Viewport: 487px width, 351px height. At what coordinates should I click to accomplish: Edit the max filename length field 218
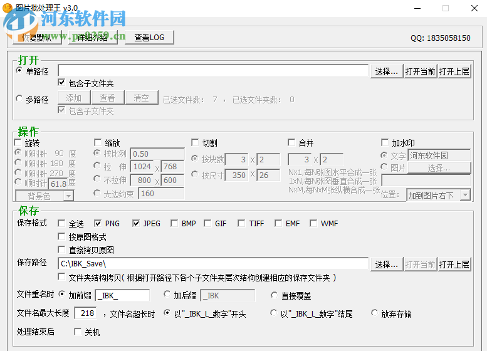point(86,313)
